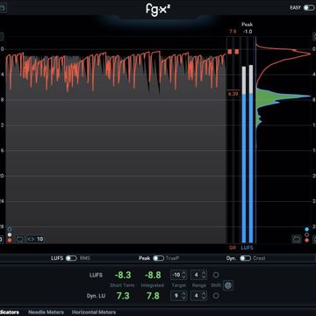
Task: Click the left LUFS meter bar
Action: [x=244, y=154]
